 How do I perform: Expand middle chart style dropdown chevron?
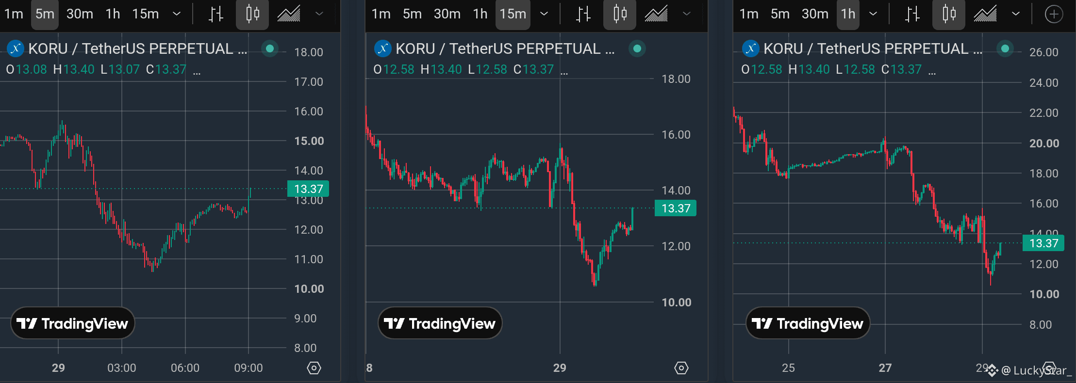click(x=687, y=14)
